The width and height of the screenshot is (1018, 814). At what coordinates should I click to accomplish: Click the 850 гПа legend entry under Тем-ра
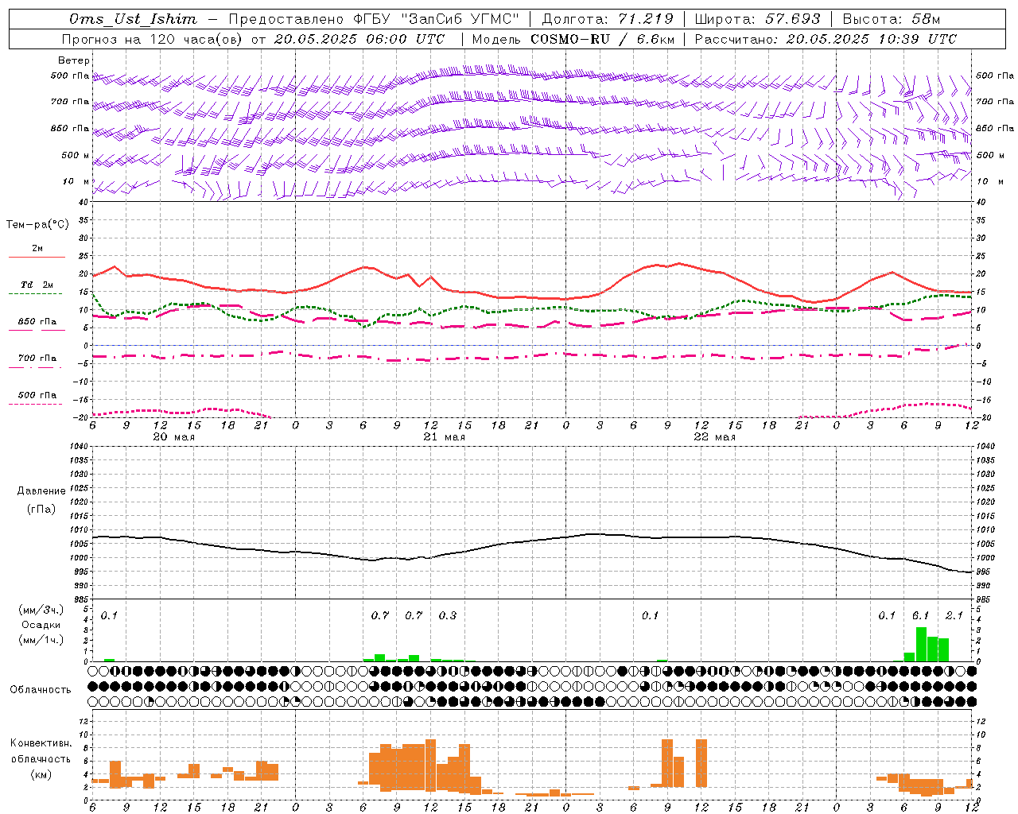tap(37, 322)
